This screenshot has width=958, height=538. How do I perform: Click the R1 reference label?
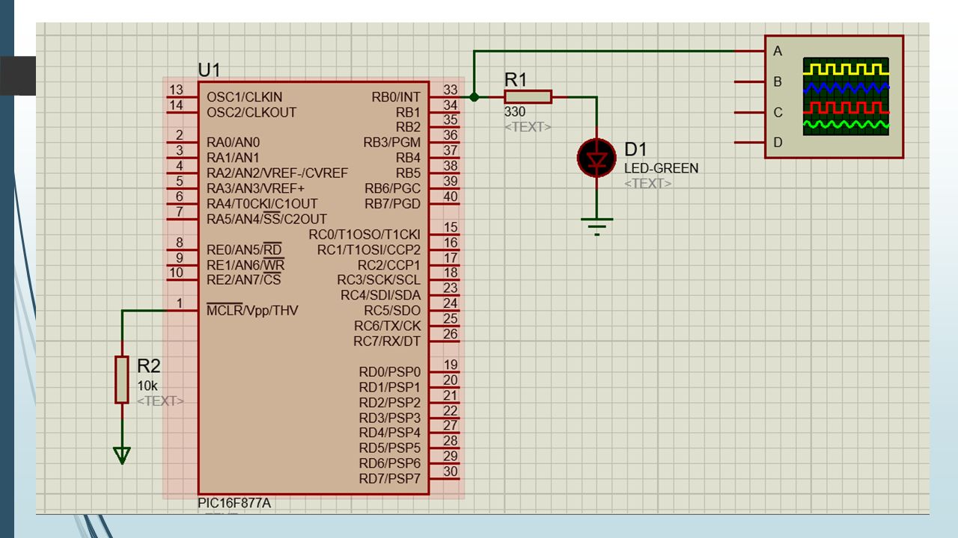pos(516,79)
